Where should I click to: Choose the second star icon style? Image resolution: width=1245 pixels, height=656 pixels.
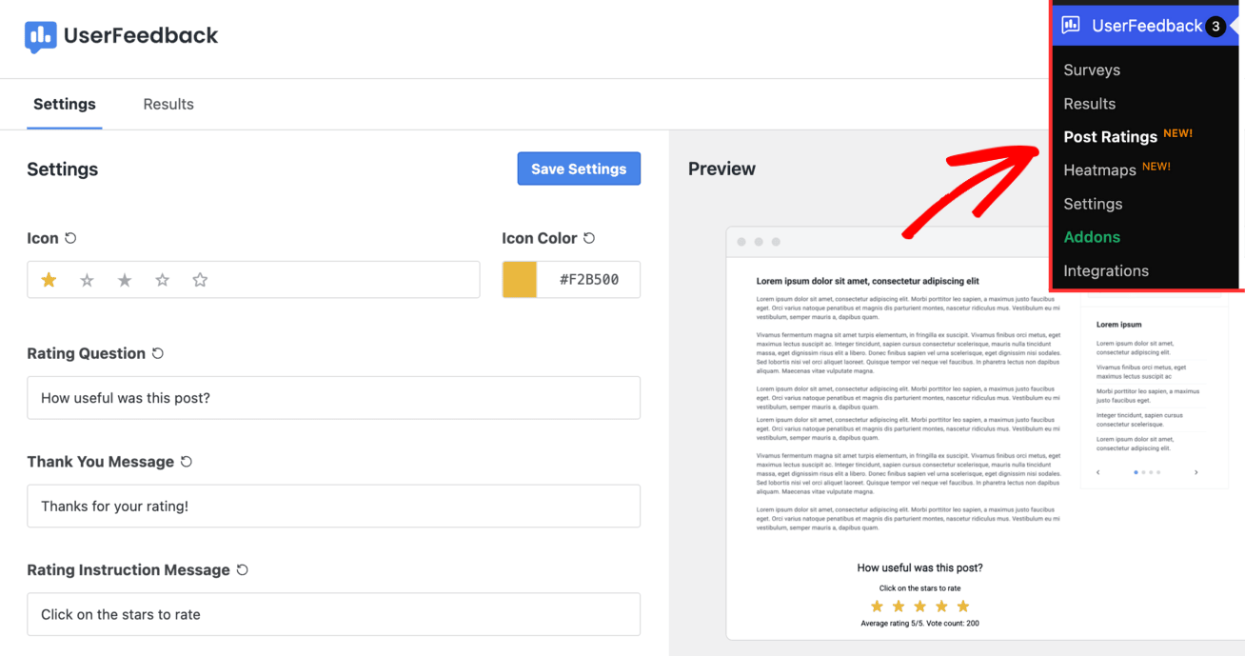[x=87, y=280]
